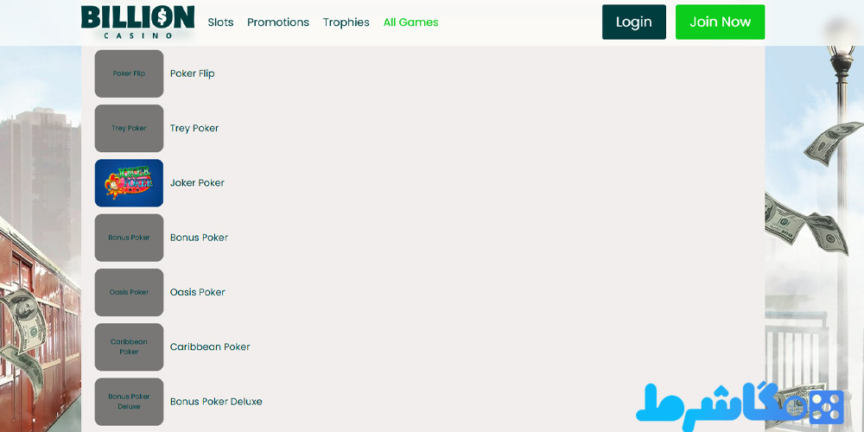Select the All Games tab

pyautogui.click(x=411, y=22)
